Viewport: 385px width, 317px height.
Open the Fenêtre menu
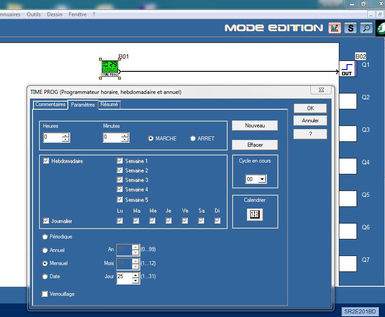coord(78,14)
